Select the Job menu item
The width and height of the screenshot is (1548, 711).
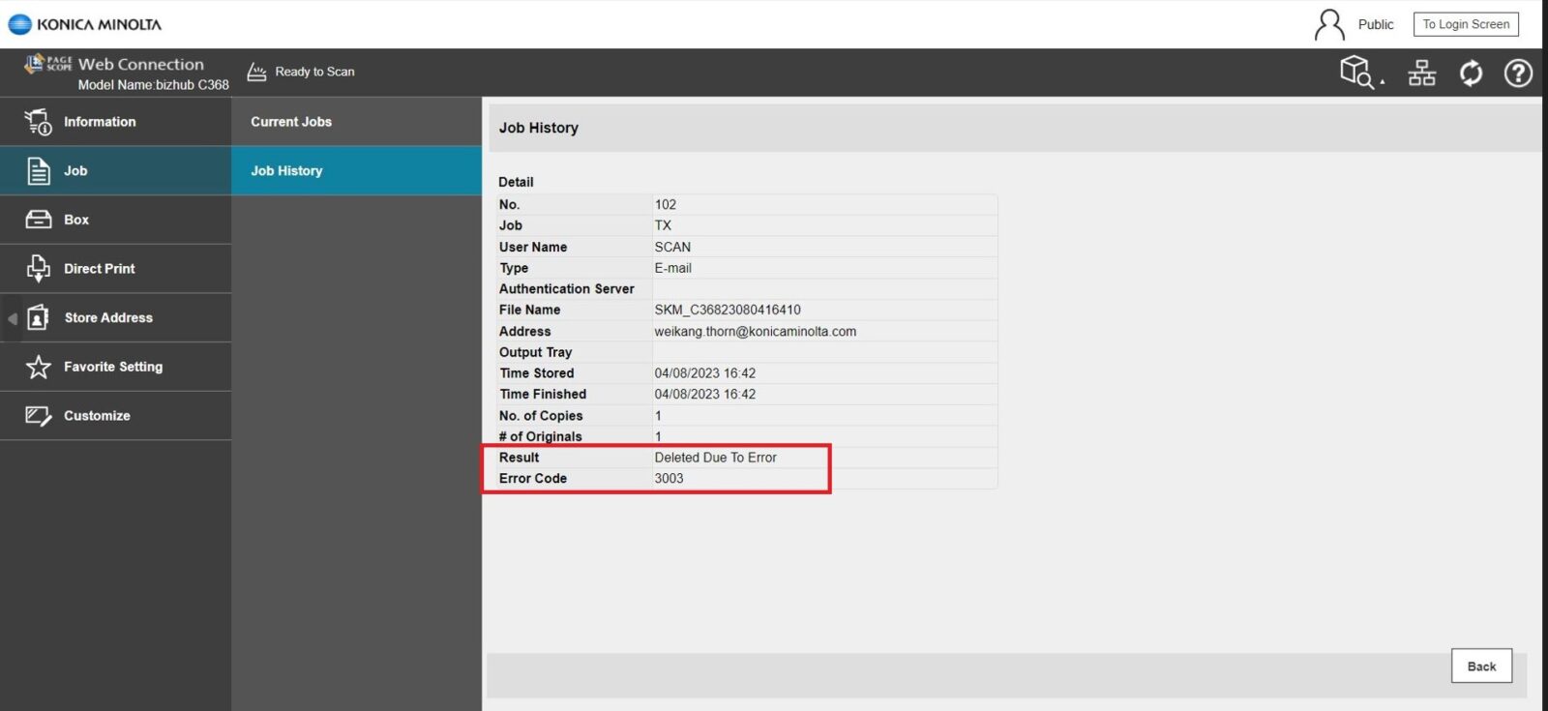tap(75, 171)
